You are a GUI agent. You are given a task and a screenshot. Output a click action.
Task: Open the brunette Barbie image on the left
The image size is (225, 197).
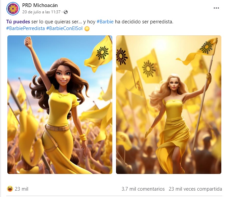60,105
